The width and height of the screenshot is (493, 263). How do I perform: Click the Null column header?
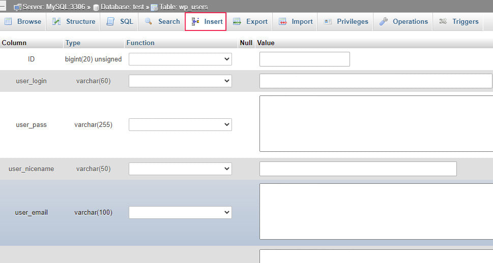click(x=246, y=43)
